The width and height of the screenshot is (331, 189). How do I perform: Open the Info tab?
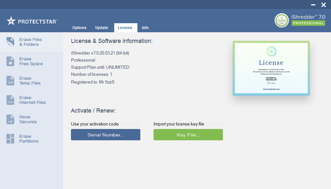pyautogui.click(x=145, y=28)
